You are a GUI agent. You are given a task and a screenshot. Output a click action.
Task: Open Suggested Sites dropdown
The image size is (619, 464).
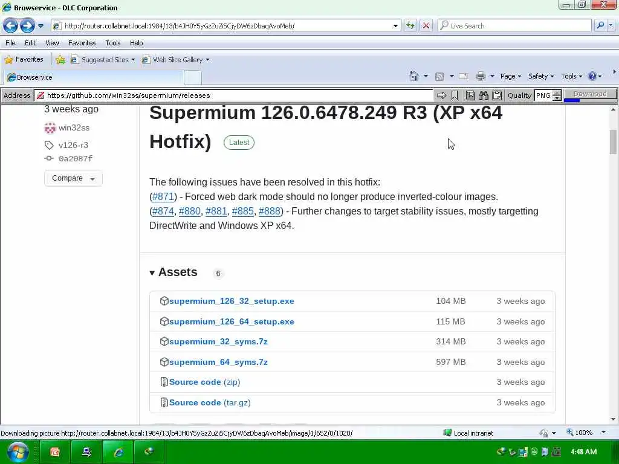(103, 60)
